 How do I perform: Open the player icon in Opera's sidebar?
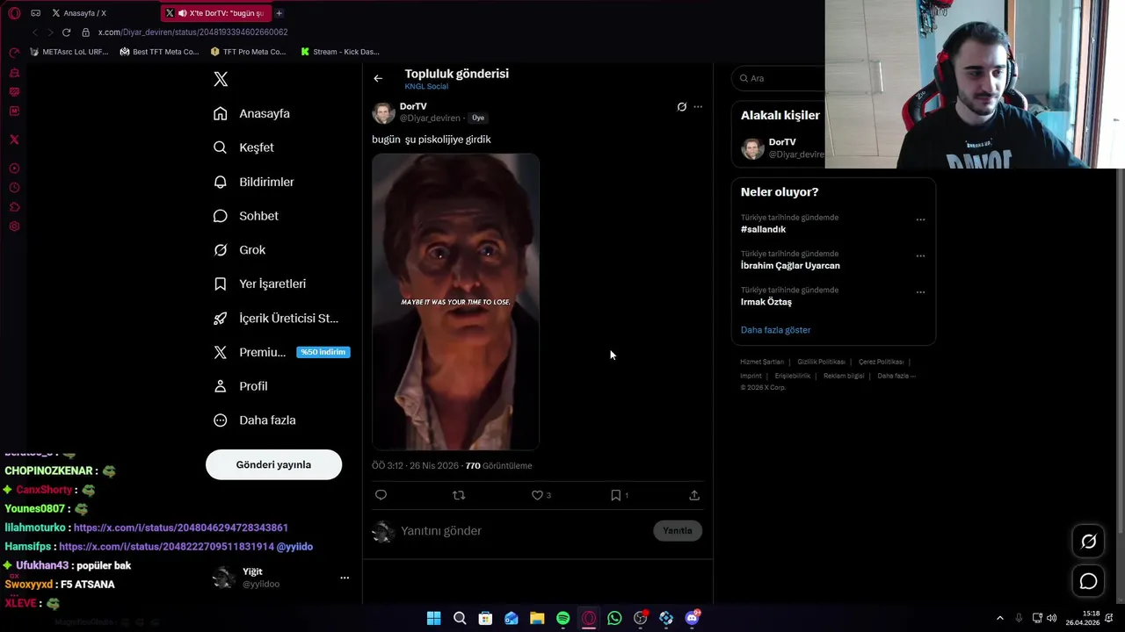[14, 169]
